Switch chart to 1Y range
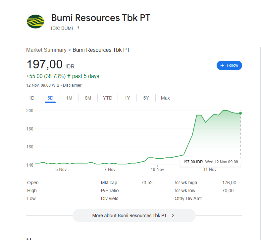The height and width of the screenshot is (240, 261). click(x=127, y=98)
